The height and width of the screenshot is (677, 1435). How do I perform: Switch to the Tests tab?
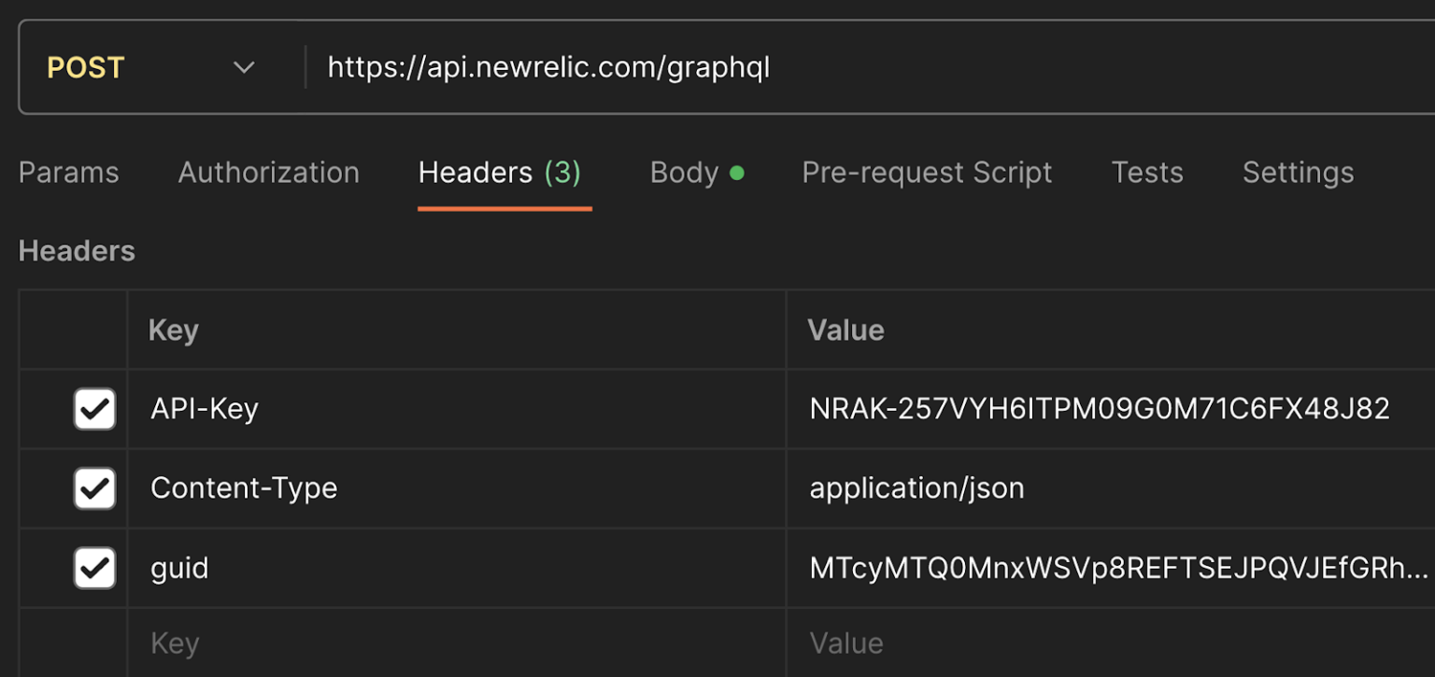1146,173
